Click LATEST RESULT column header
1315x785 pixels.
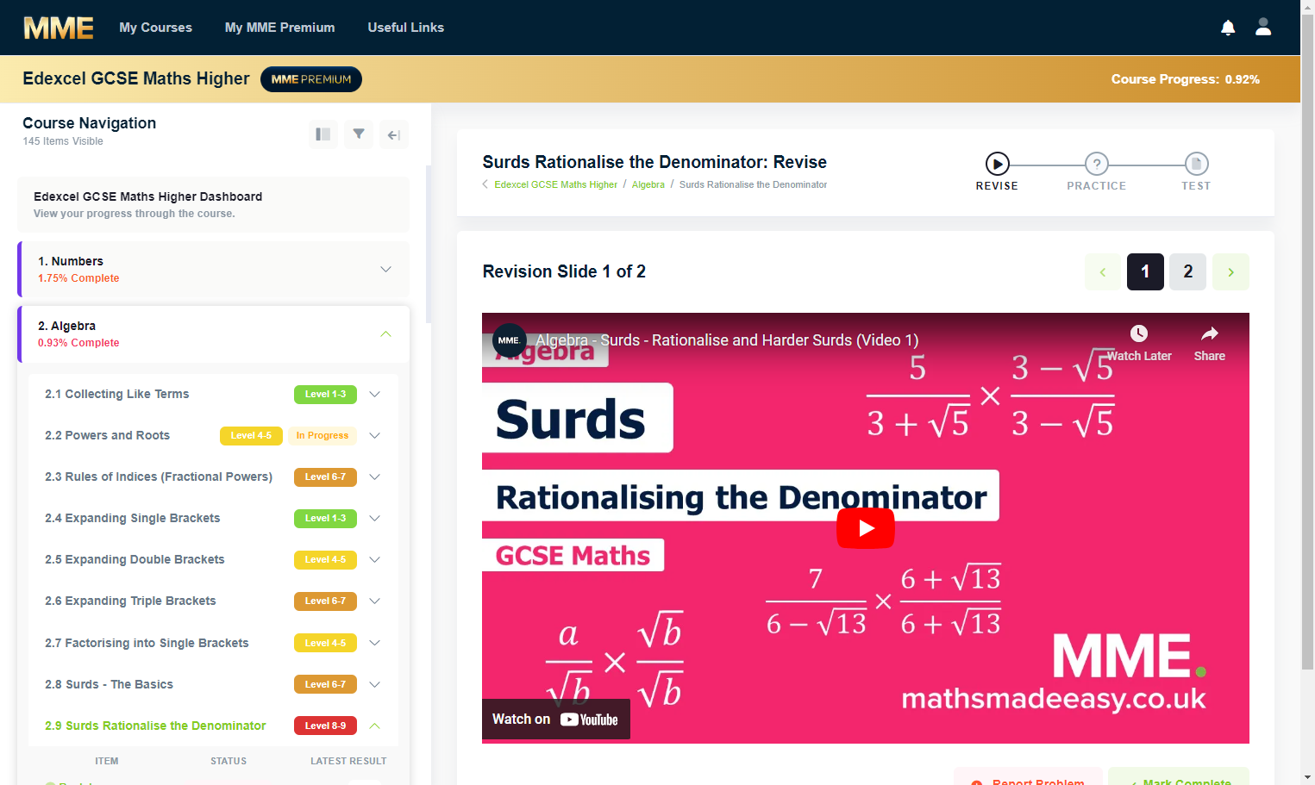click(348, 761)
